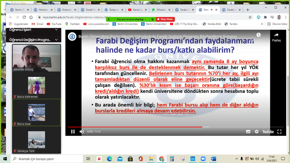Viewport: 290px width, 163px height.
Task: Switch to the Kanal içe tab
Action: (138, 10)
